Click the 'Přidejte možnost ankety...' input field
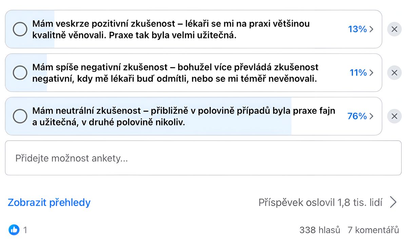The image size is (407, 240). tap(203, 158)
